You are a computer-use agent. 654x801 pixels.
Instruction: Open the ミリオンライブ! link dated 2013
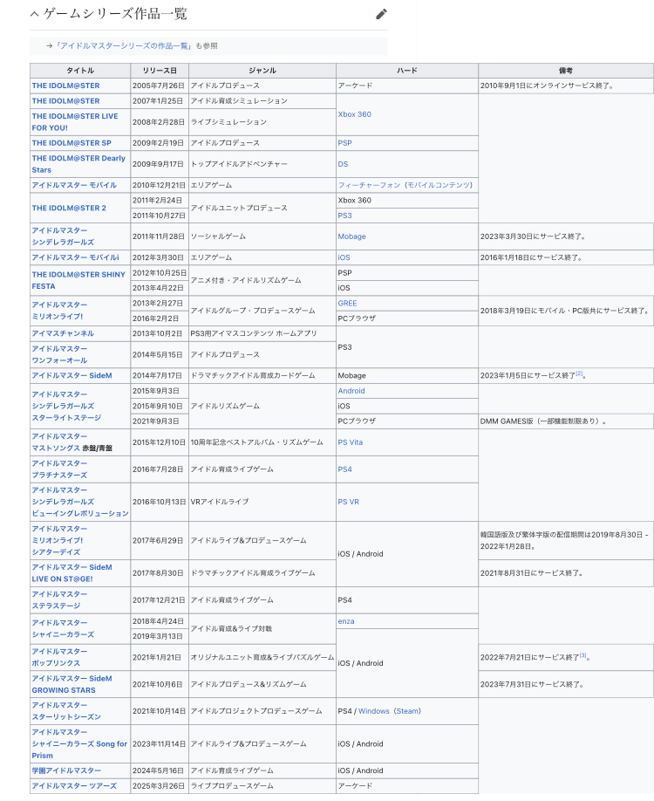pos(60,311)
